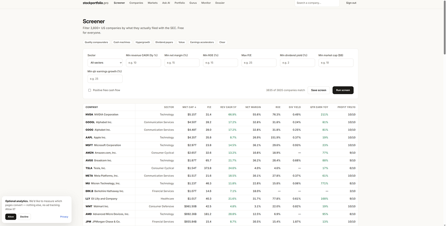Open BRK.B Berkshire Hathaway row
The image size is (446, 226).
220,191
